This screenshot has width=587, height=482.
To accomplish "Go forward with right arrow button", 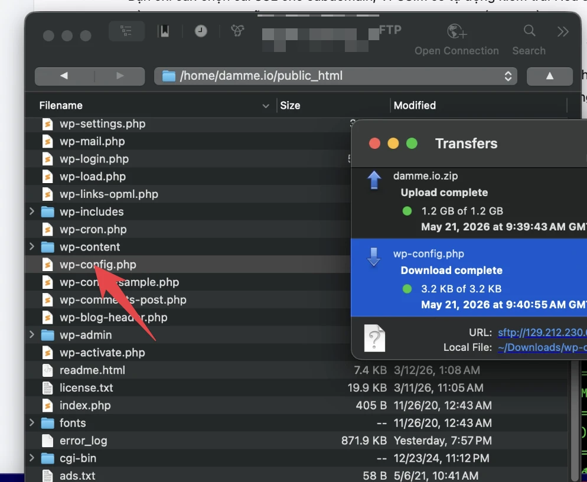I will coord(120,76).
